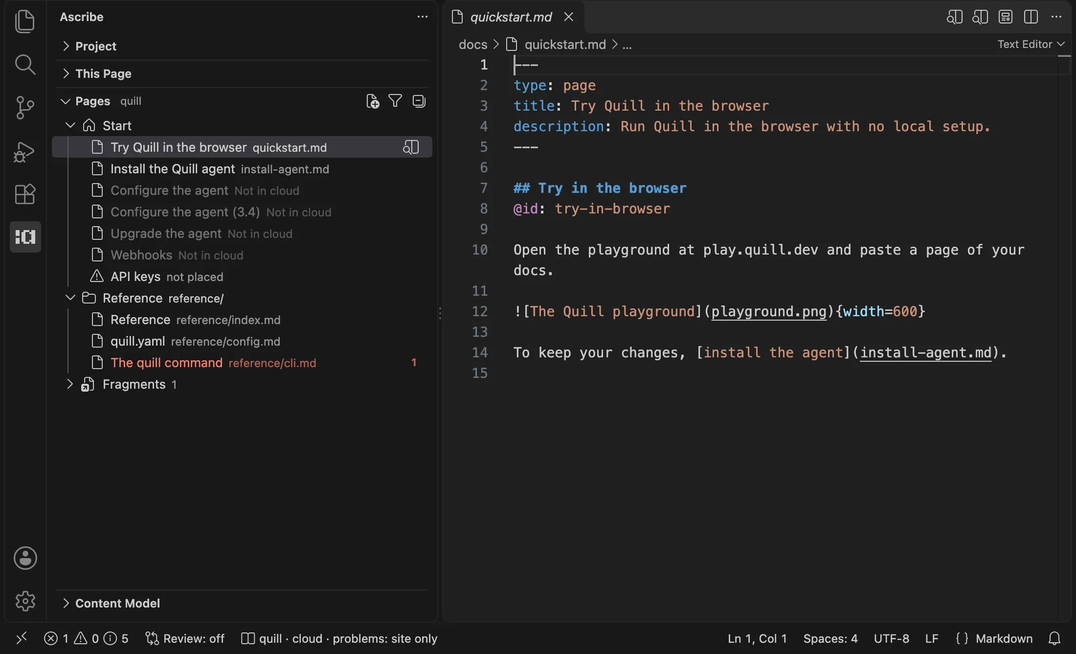Open editor More Actions ellipsis
Screen dimensions: 1076x654
coord(1056,17)
